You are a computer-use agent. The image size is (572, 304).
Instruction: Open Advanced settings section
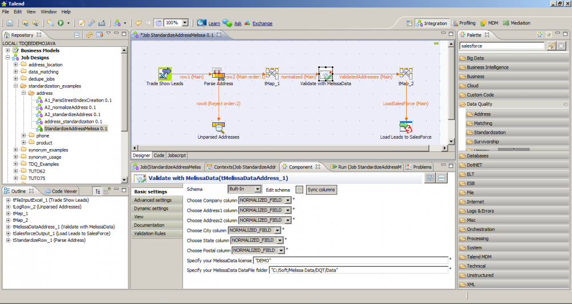click(157, 200)
